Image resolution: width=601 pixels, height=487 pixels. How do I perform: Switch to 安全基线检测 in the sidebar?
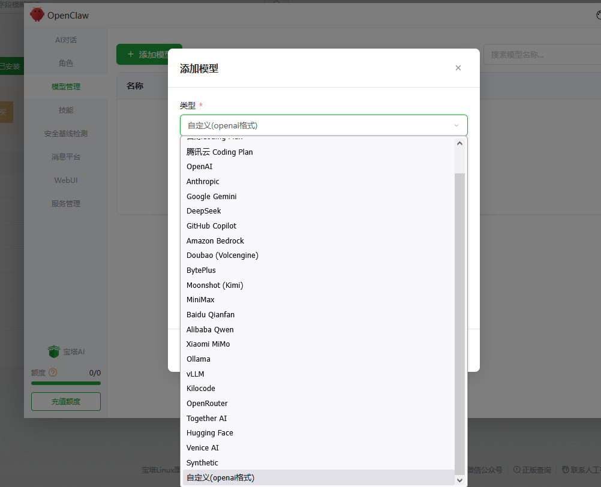tap(66, 134)
